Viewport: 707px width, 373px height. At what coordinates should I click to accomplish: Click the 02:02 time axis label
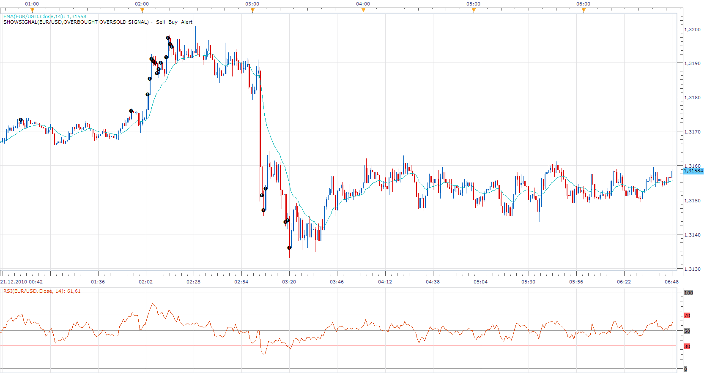pyautogui.click(x=146, y=282)
